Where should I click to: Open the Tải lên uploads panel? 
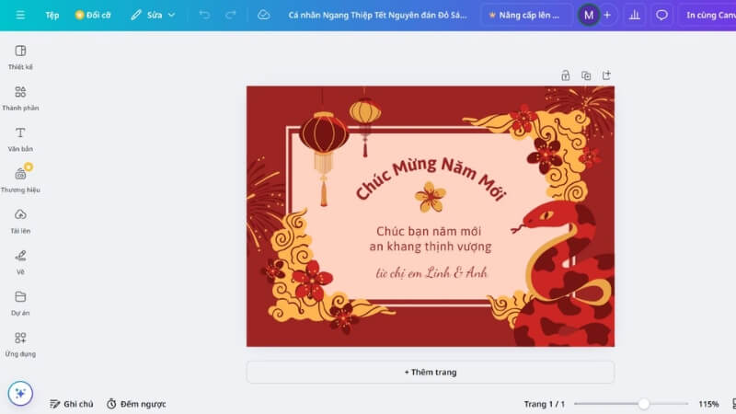pyautogui.click(x=20, y=219)
